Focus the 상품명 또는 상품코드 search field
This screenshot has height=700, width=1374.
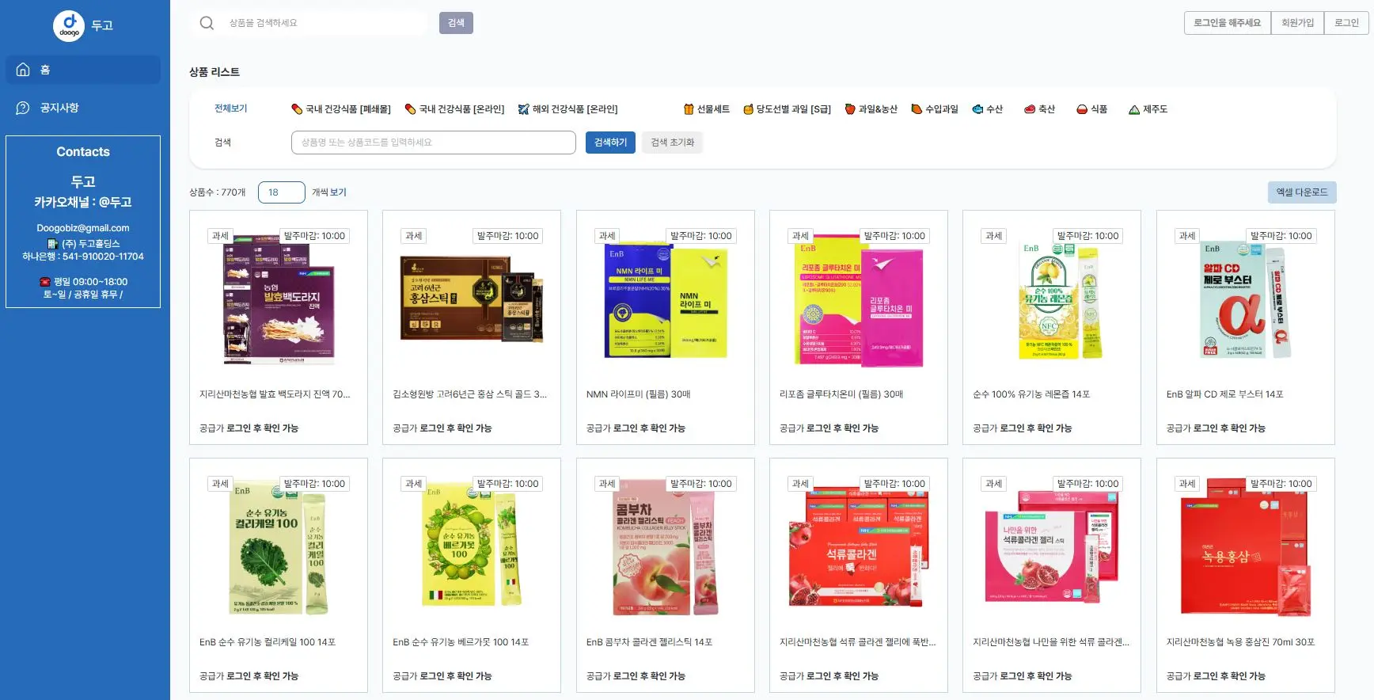434,143
